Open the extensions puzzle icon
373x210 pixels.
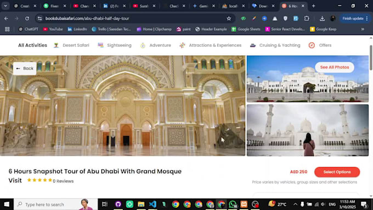pyautogui.click(x=307, y=18)
